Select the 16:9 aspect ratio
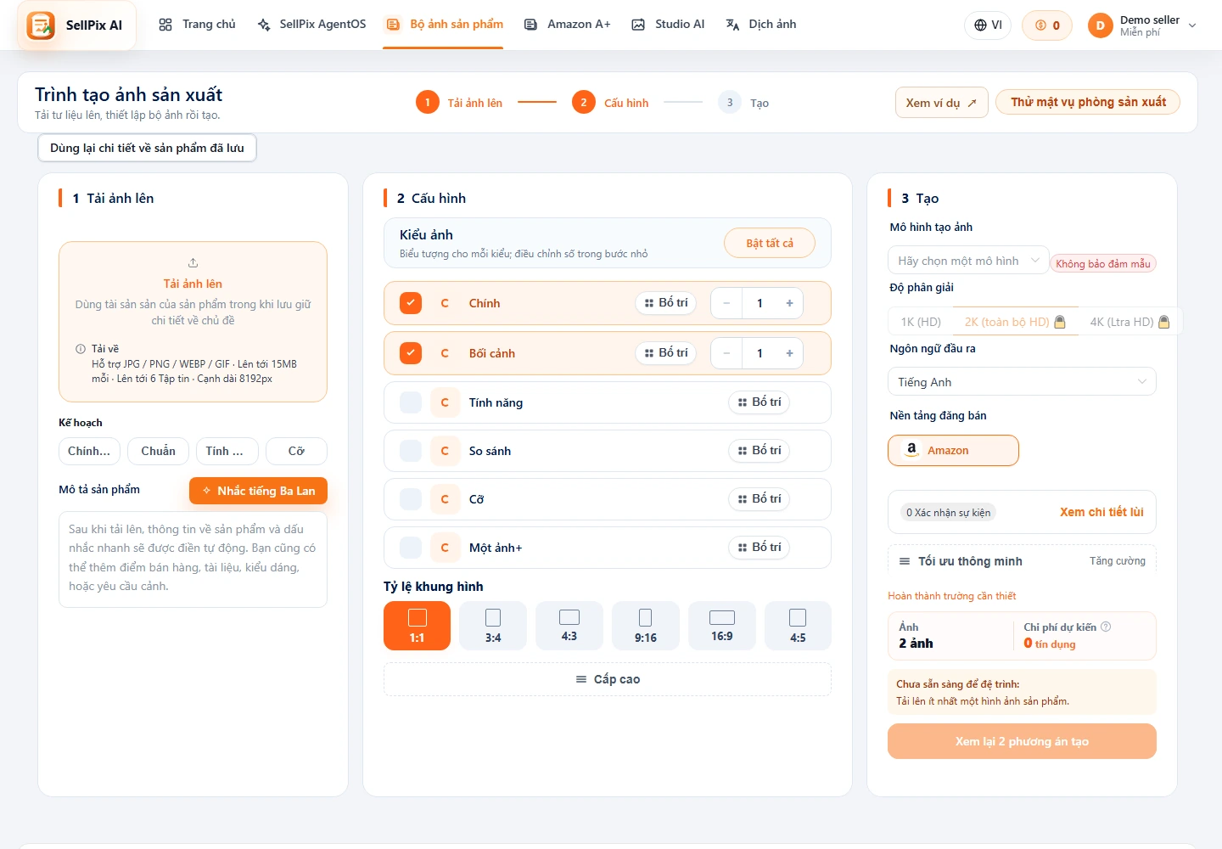Image resolution: width=1222 pixels, height=849 pixels. (x=722, y=626)
